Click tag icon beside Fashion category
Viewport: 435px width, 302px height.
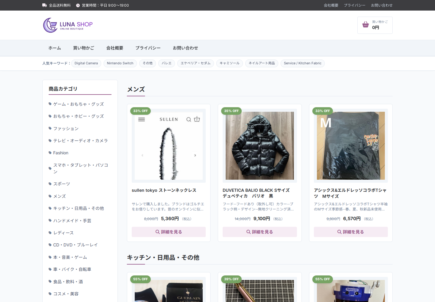tap(50, 153)
